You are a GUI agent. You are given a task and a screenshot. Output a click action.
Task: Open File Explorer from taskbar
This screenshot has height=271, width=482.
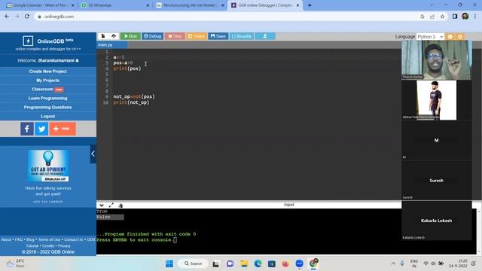point(244,263)
